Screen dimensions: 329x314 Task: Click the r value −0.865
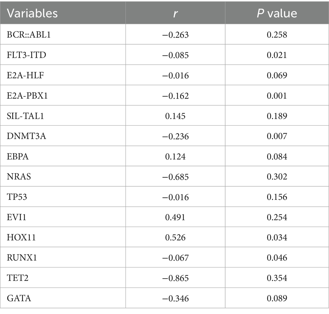(x=175, y=278)
